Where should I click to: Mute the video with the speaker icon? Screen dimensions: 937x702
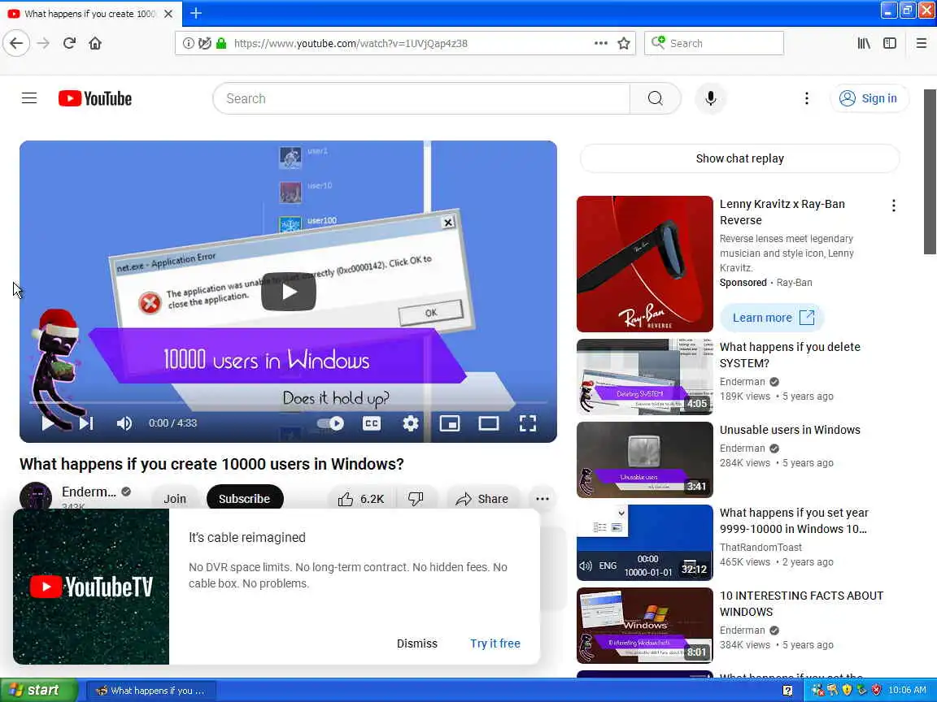click(x=124, y=423)
